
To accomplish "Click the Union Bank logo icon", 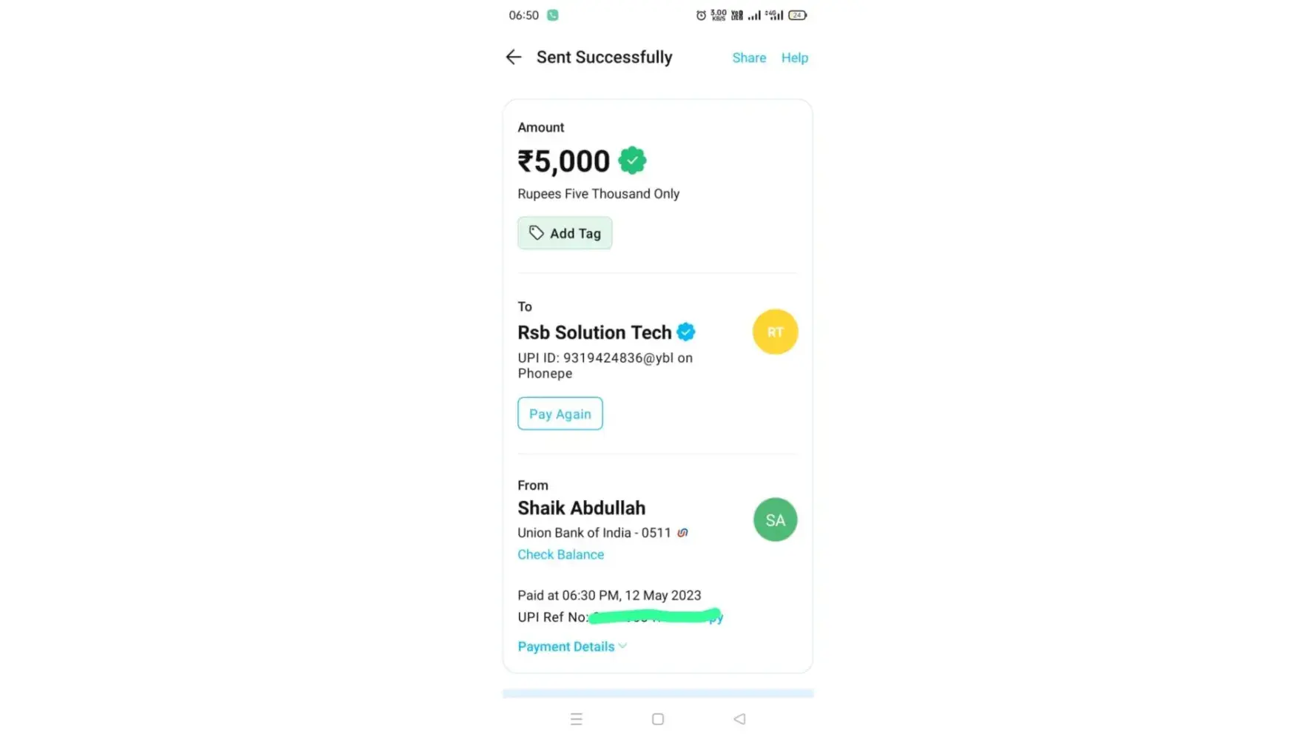I will click(682, 533).
